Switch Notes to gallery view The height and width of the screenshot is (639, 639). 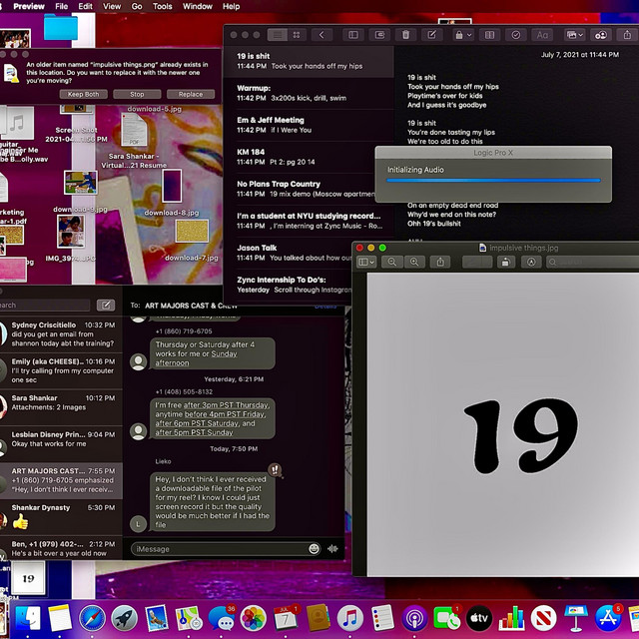[x=298, y=34]
